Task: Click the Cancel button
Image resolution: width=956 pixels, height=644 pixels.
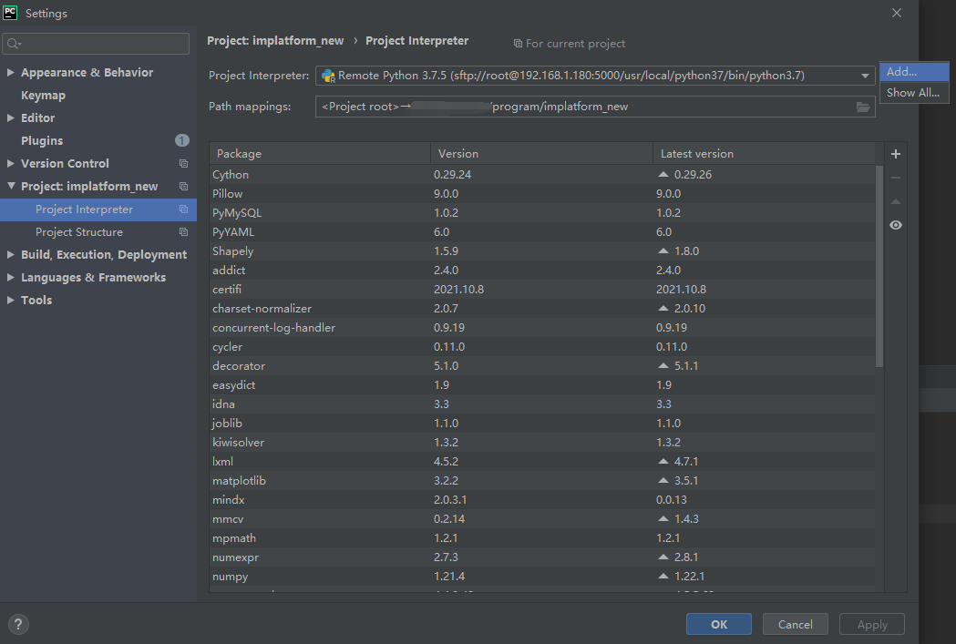Action: point(795,625)
